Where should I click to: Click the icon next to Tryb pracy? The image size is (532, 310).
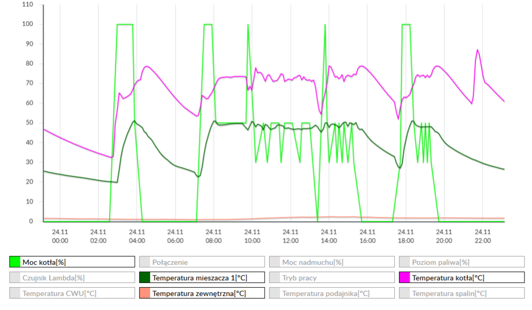pyautogui.click(x=275, y=277)
